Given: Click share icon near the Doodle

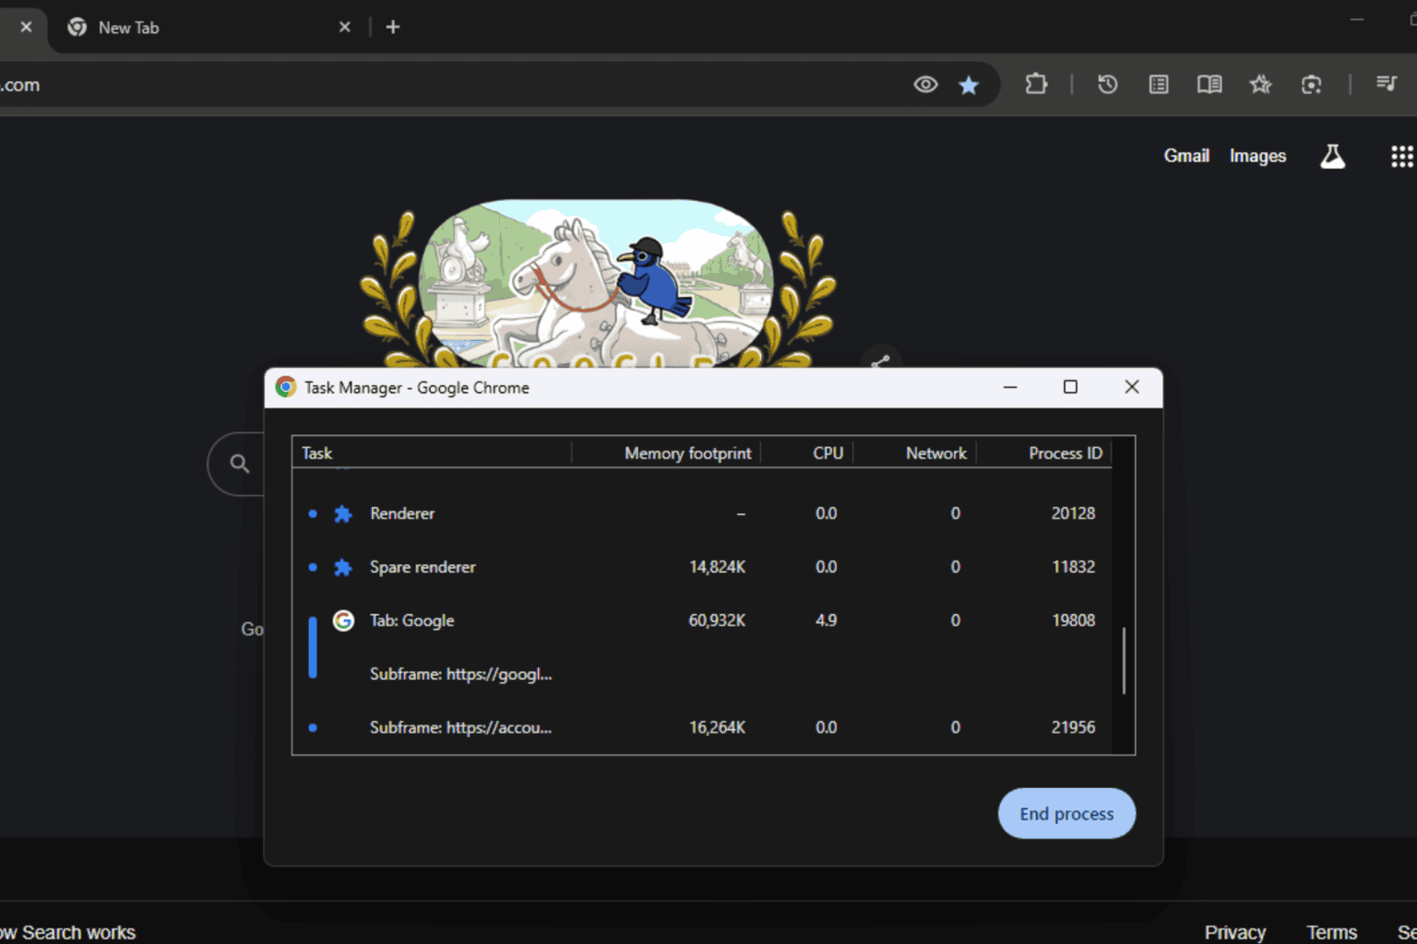Looking at the screenshot, I should [x=881, y=360].
